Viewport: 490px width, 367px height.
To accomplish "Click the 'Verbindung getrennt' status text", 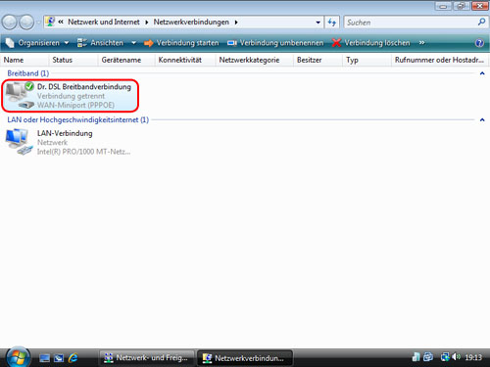I will 71,96.
